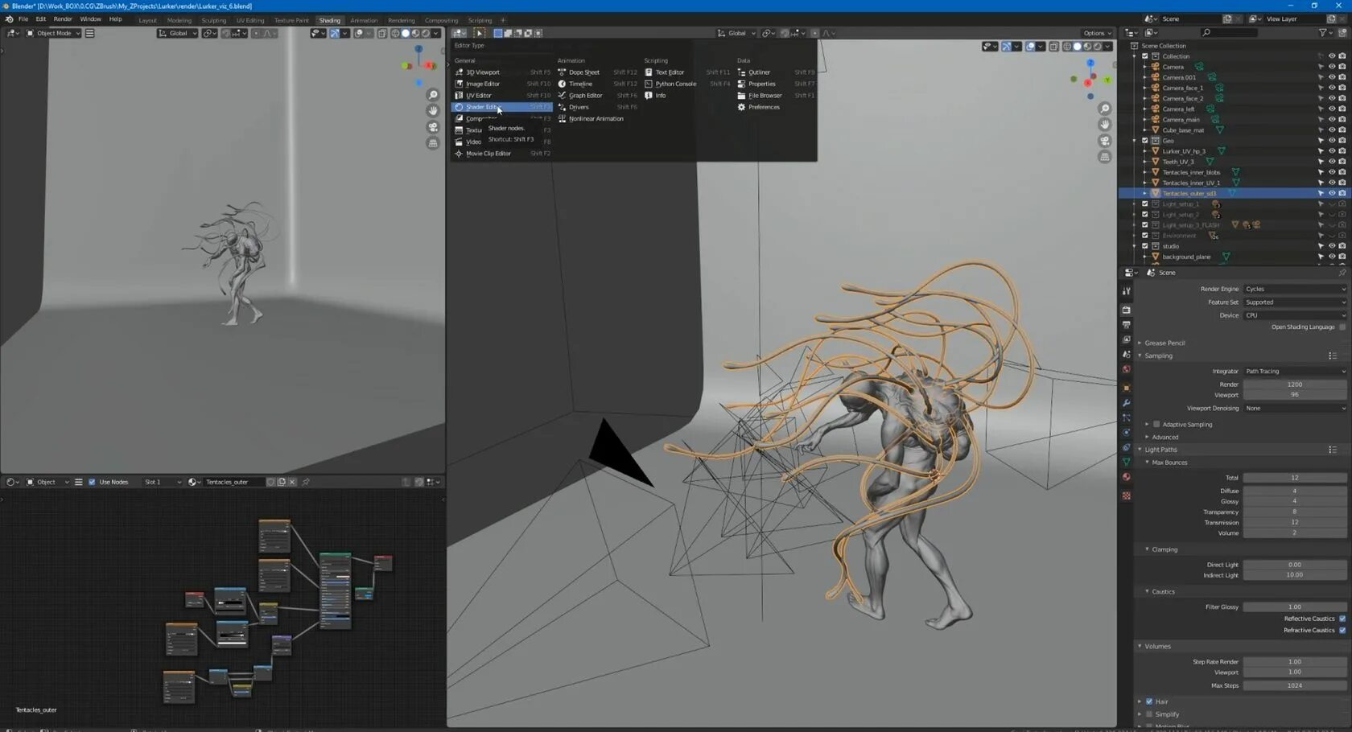Click the outliner filter funnel icon
The height and width of the screenshot is (732, 1352).
point(1323,32)
